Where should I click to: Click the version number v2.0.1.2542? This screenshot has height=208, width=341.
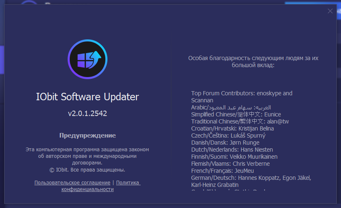pos(88,114)
